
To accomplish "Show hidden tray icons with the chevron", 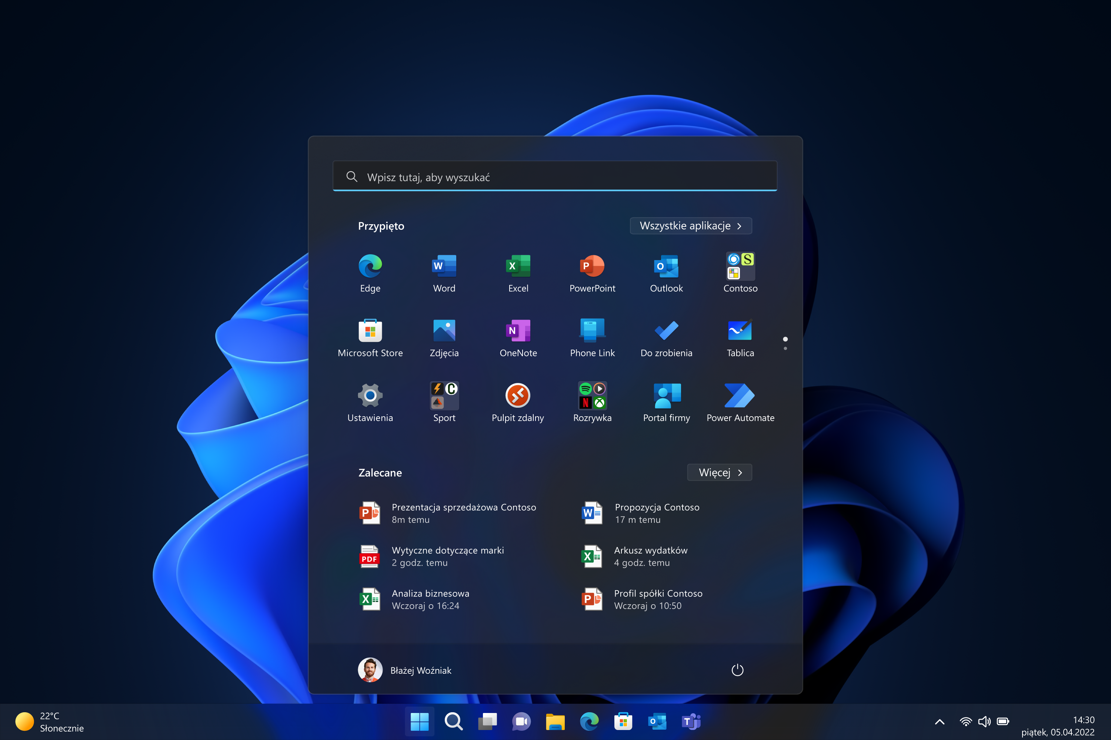I will point(940,721).
